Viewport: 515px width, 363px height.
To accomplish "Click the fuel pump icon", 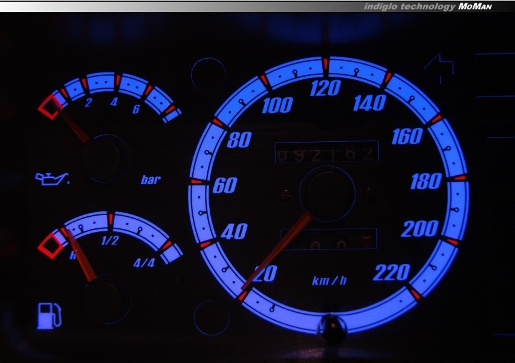I will (49, 315).
